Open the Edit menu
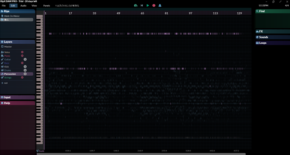 point(13,6)
